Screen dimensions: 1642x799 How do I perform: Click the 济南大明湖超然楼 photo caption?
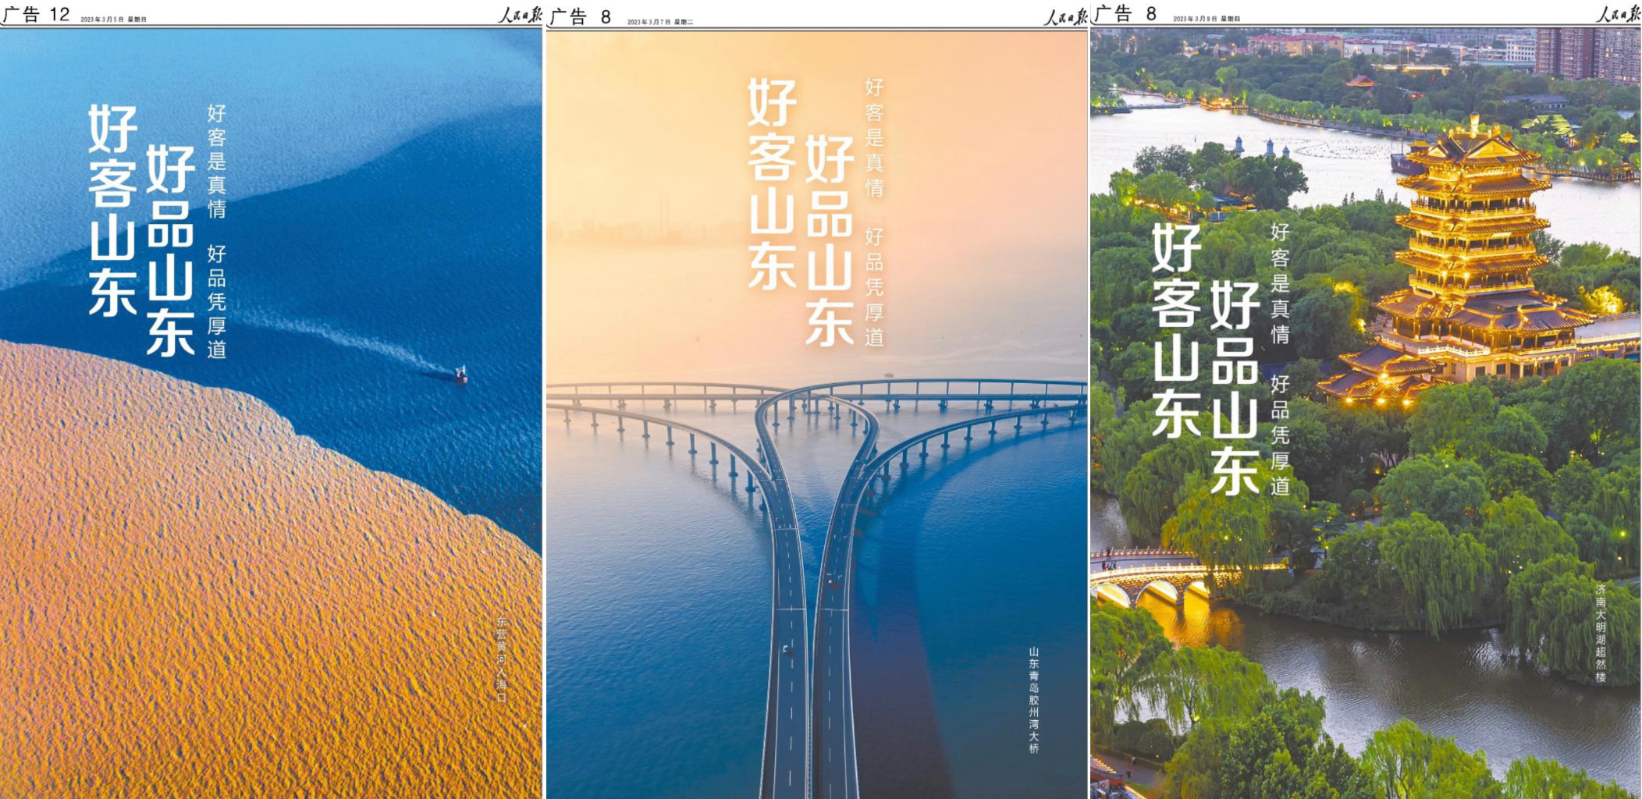pyautogui.click(x=1601, y=634)
